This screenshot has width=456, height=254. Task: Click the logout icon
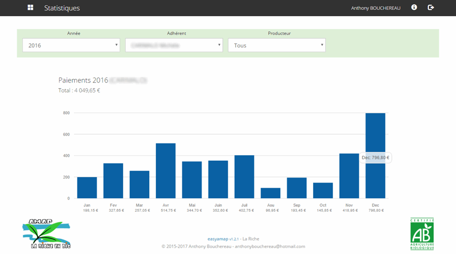tap(430, 8)
